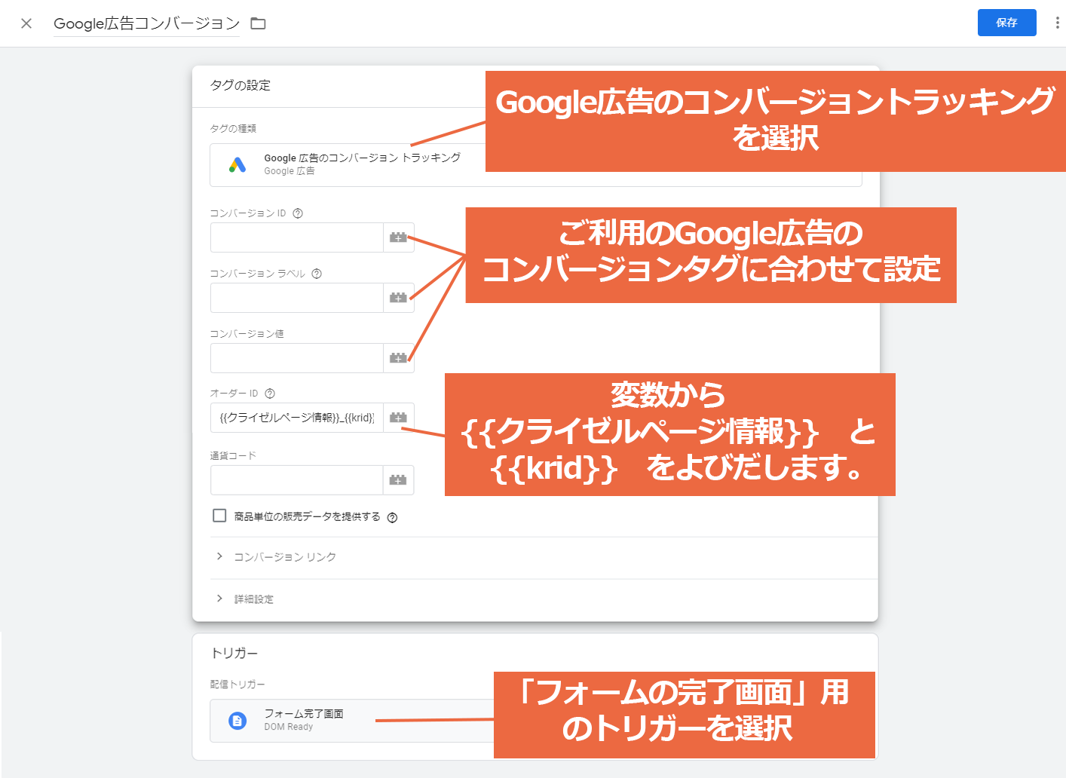Click the DOM Ready trigger icon
Screen dimensions: 1066x778
[237, 721]
